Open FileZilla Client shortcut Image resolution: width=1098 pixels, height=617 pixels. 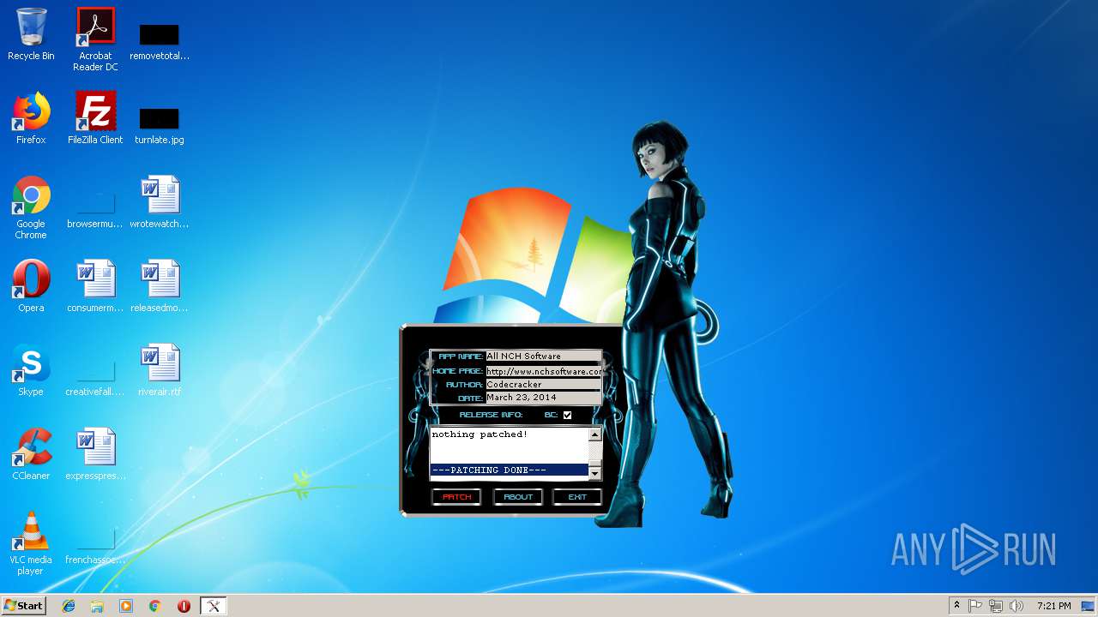click(x=95, y=118)
